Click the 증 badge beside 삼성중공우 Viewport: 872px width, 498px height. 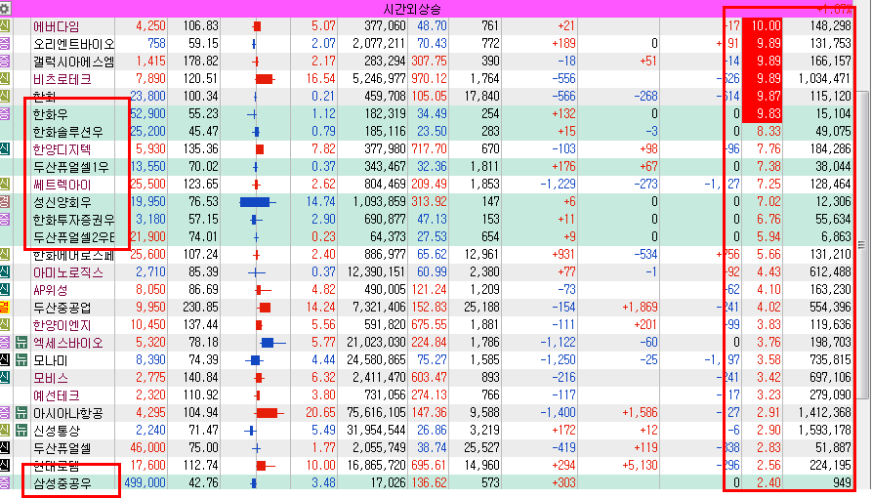[x=5, y=483]
